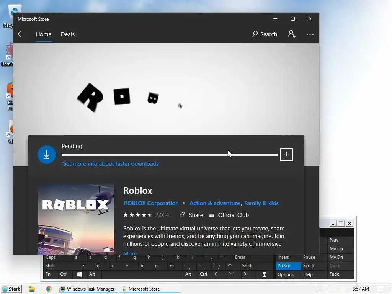The height and width of the screenshot is (294, 392).
Task: Switch to the Deals tab
Action: (68, 34)
